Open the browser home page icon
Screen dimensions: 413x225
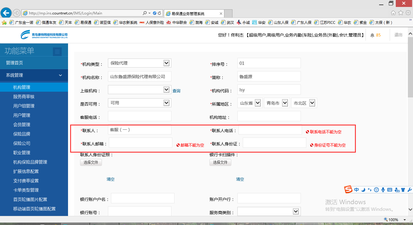393,13
